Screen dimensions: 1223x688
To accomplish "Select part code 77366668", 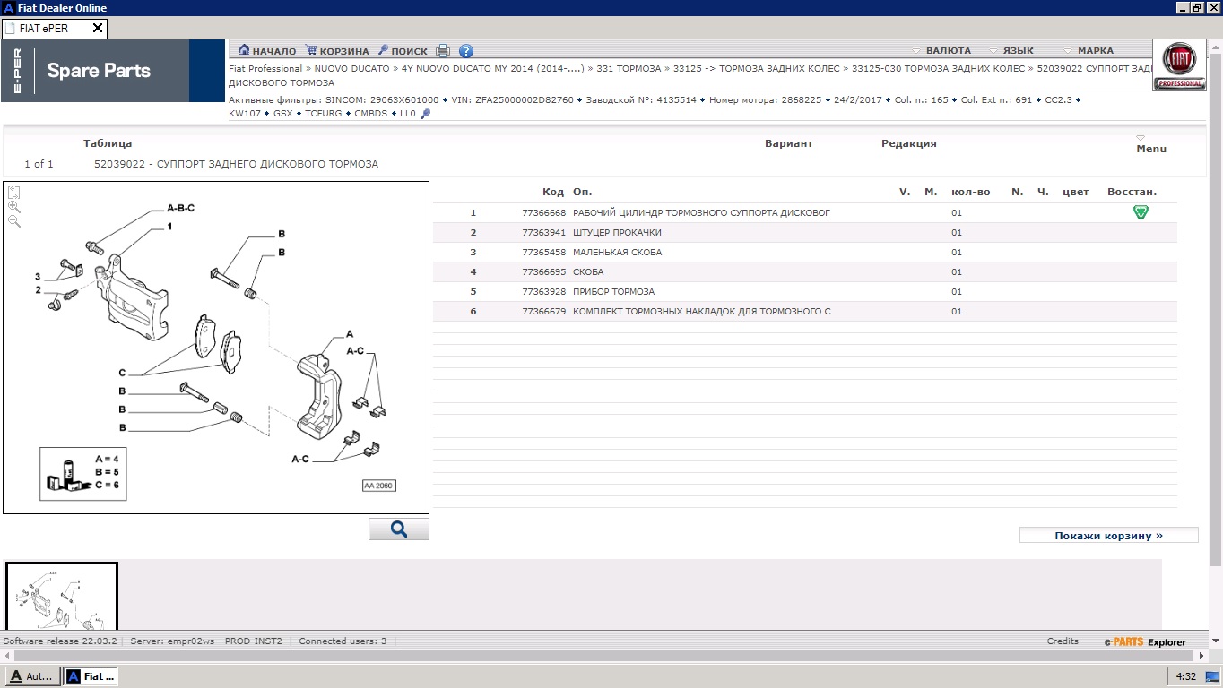I will [544, 213].
